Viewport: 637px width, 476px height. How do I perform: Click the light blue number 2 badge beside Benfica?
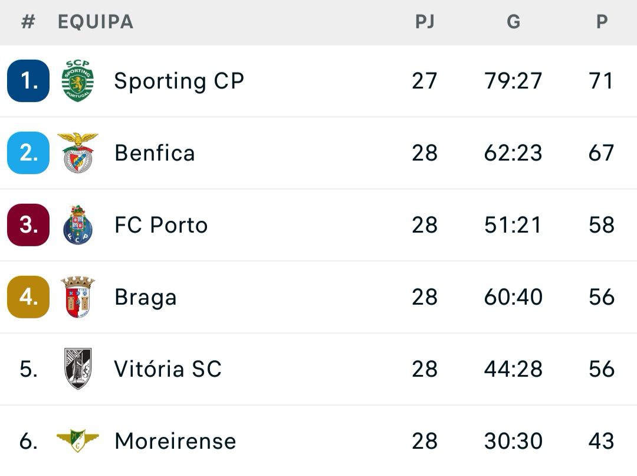click(27, 152)
